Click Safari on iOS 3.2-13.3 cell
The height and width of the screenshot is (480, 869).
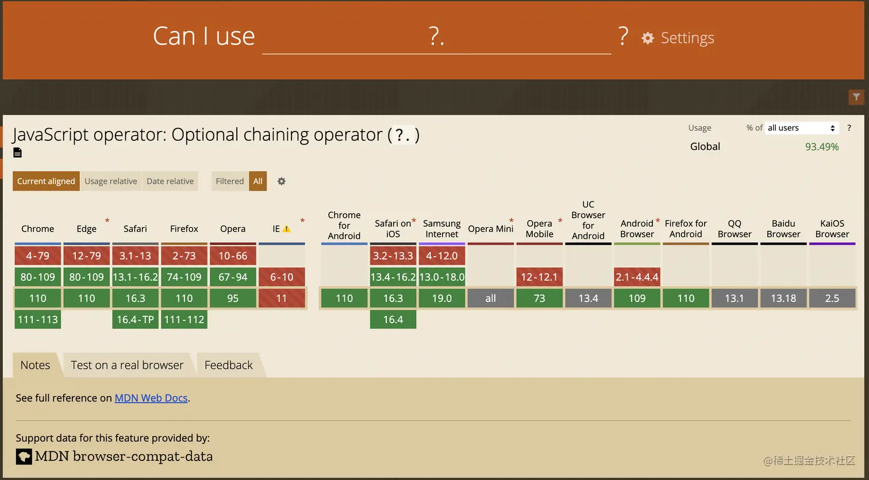(x=393, y=256)
